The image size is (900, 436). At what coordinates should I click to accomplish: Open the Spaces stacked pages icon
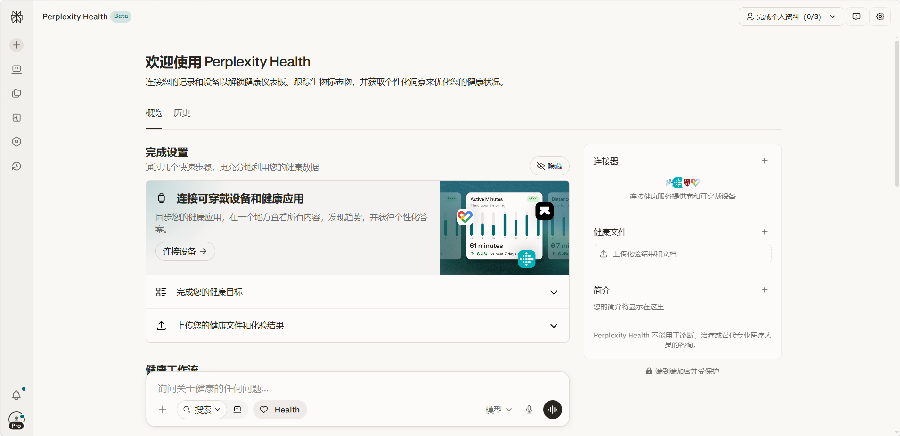tap(16, 93)
